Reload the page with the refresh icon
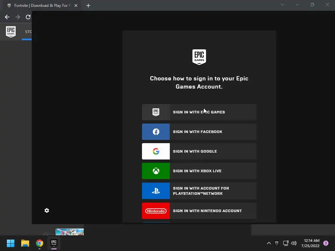 (x=28, y=17)
